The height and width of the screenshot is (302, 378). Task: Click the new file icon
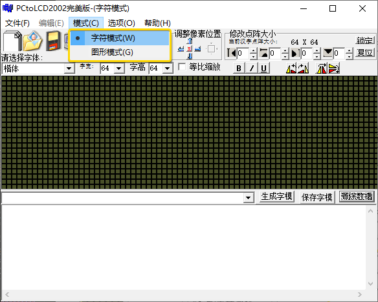(12, 41)
